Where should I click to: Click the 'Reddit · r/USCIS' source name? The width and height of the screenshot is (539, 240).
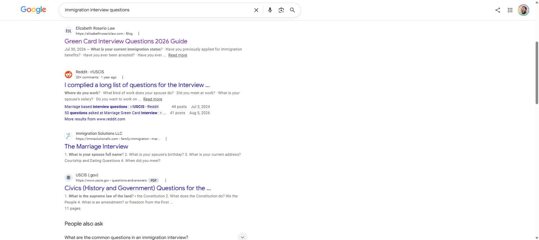point(90,72)
